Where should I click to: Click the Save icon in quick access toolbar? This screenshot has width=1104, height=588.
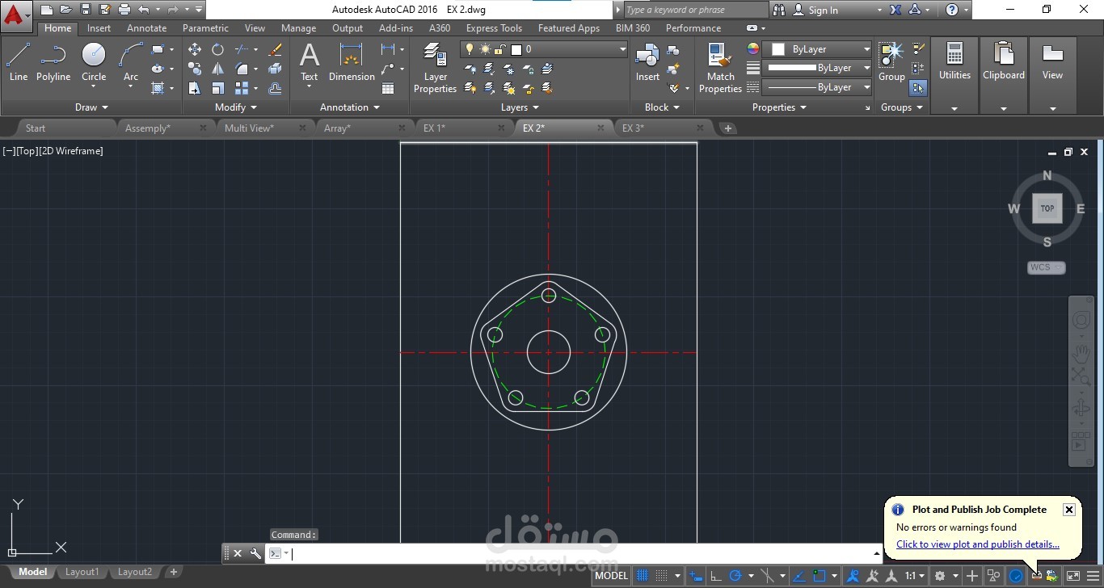[x=86, y=10]
